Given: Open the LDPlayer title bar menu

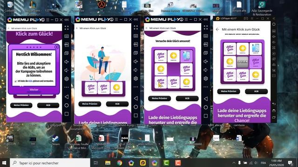Looking at the screenshot, I should click(x=252, y=19).
